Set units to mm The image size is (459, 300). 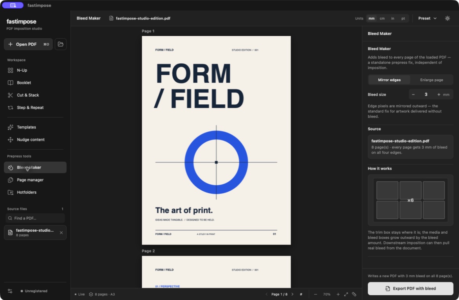(x=372, y=18)
